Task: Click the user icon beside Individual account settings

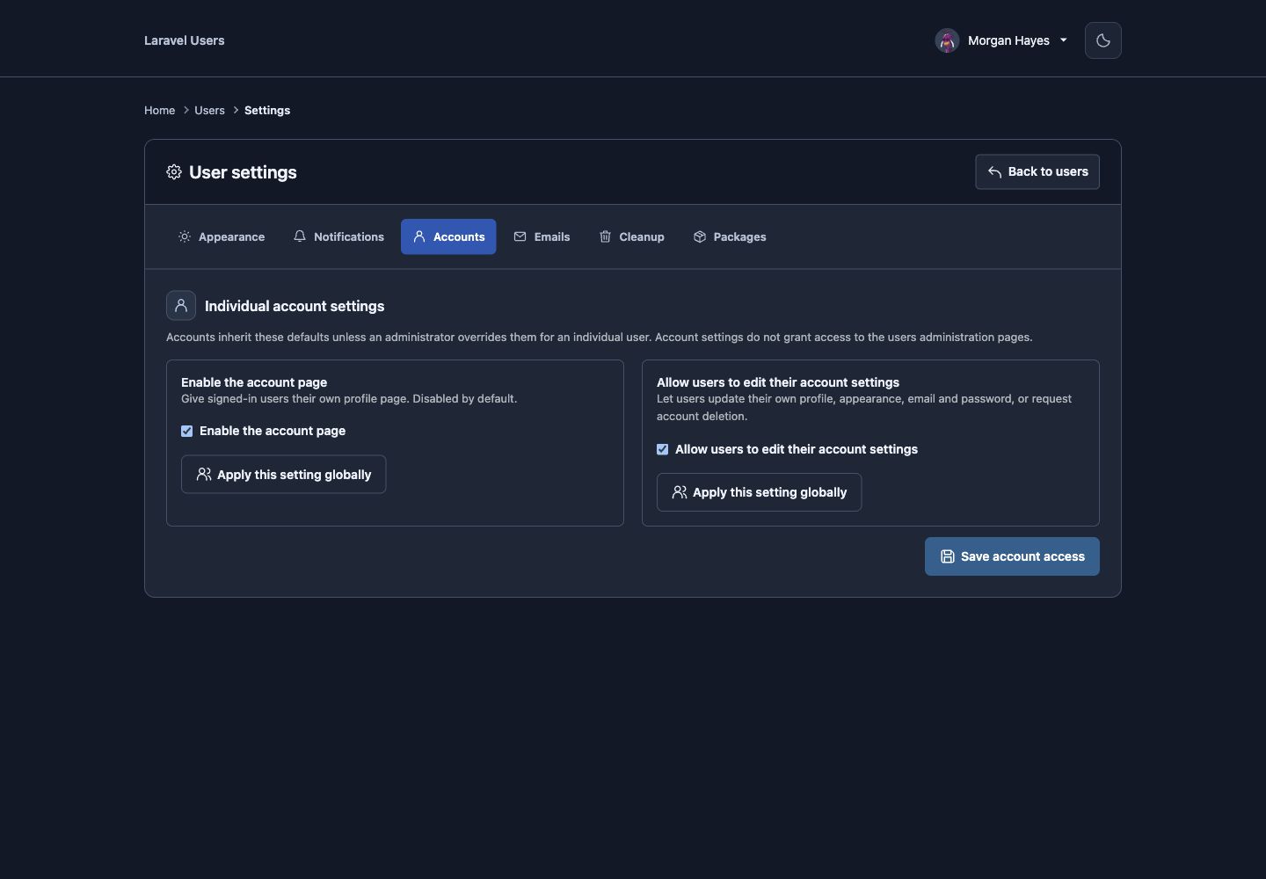Action: click(181, 306)
